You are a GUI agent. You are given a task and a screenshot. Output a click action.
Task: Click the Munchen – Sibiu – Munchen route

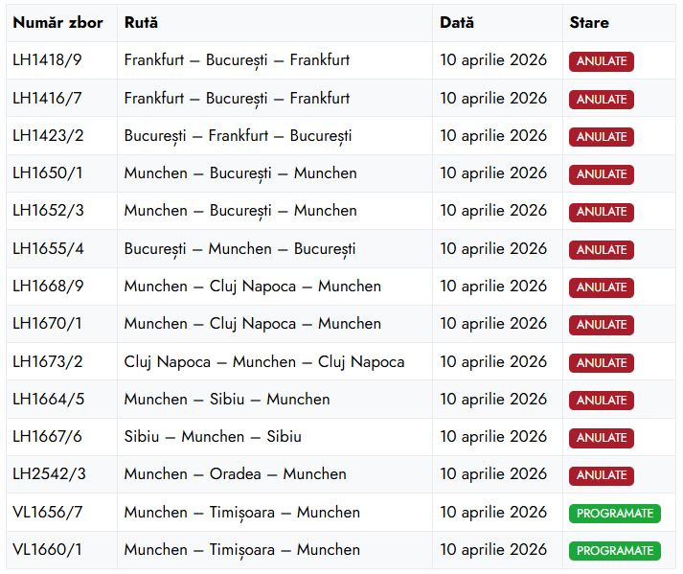pos(227,400)
